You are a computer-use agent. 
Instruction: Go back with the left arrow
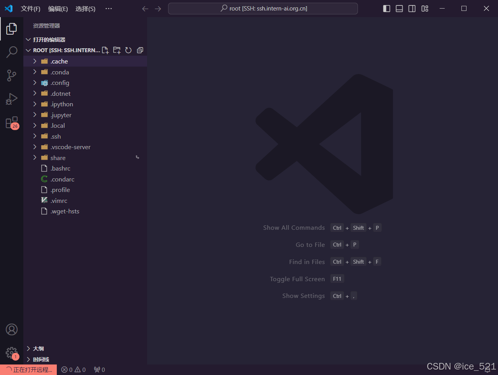click(145, 9)
